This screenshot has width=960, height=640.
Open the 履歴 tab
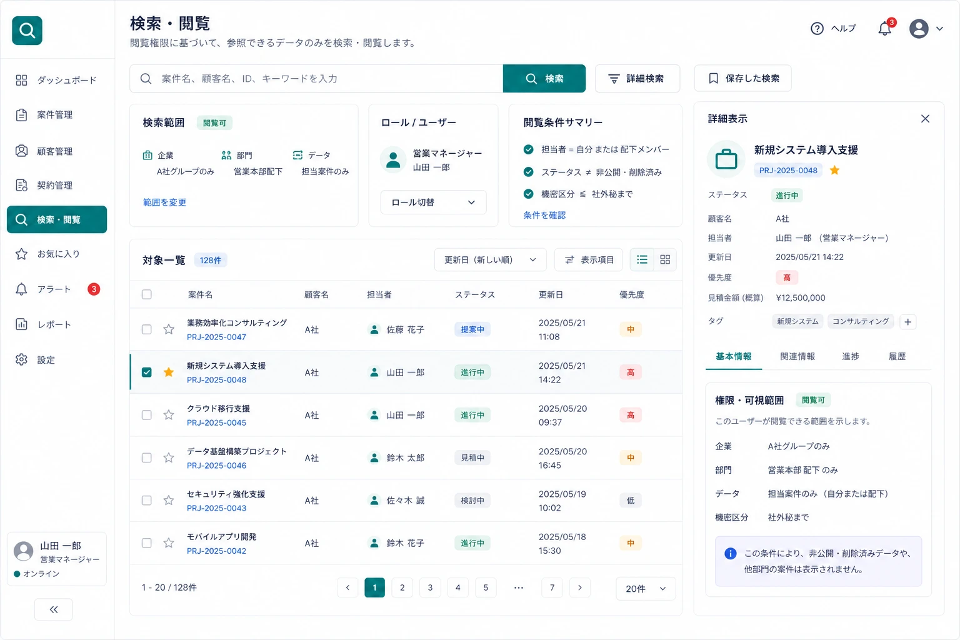(897, 356)
